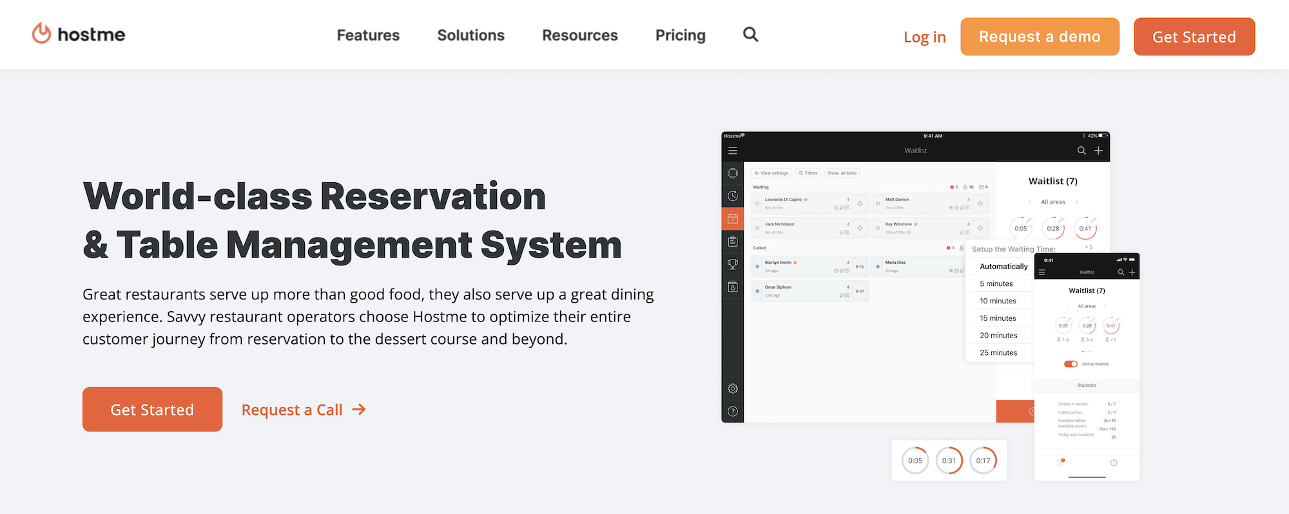
Task: Click the phone header search icon
Action: click(x=1121, y=272)
